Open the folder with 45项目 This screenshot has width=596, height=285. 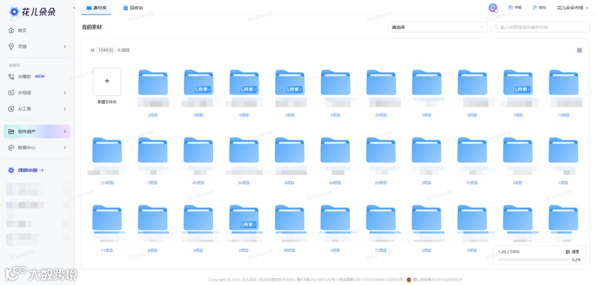[199, 150]
